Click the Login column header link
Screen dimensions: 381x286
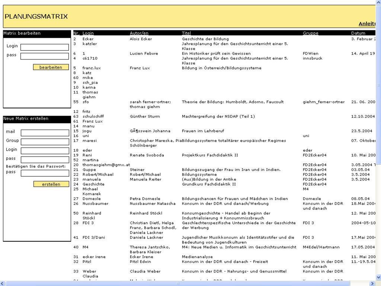tap(88, 33)
